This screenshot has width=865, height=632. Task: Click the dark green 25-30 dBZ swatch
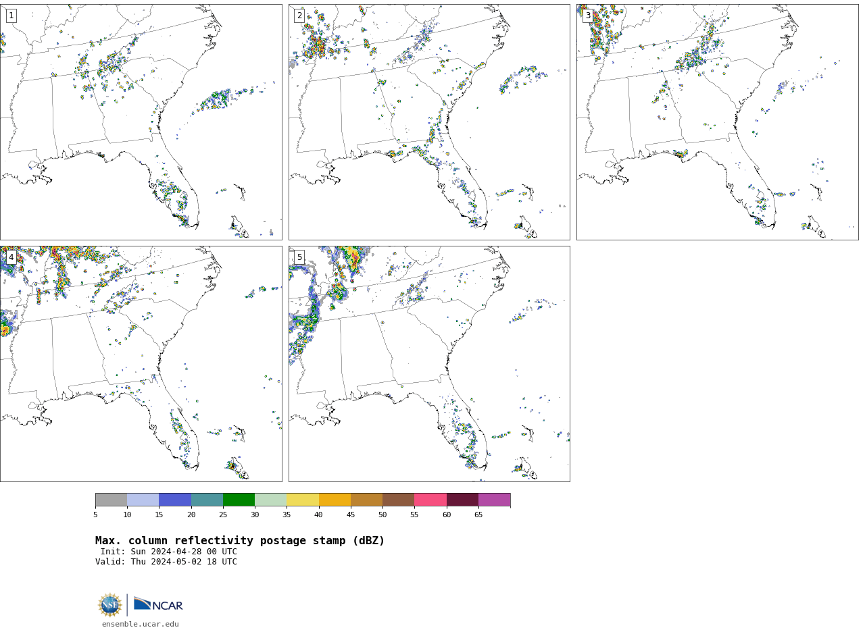pyautogui.click(x=239, y=500)
